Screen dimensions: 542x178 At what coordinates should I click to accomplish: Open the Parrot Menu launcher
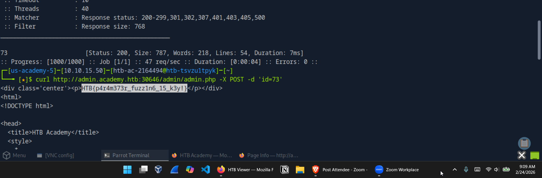pos(14,155)
